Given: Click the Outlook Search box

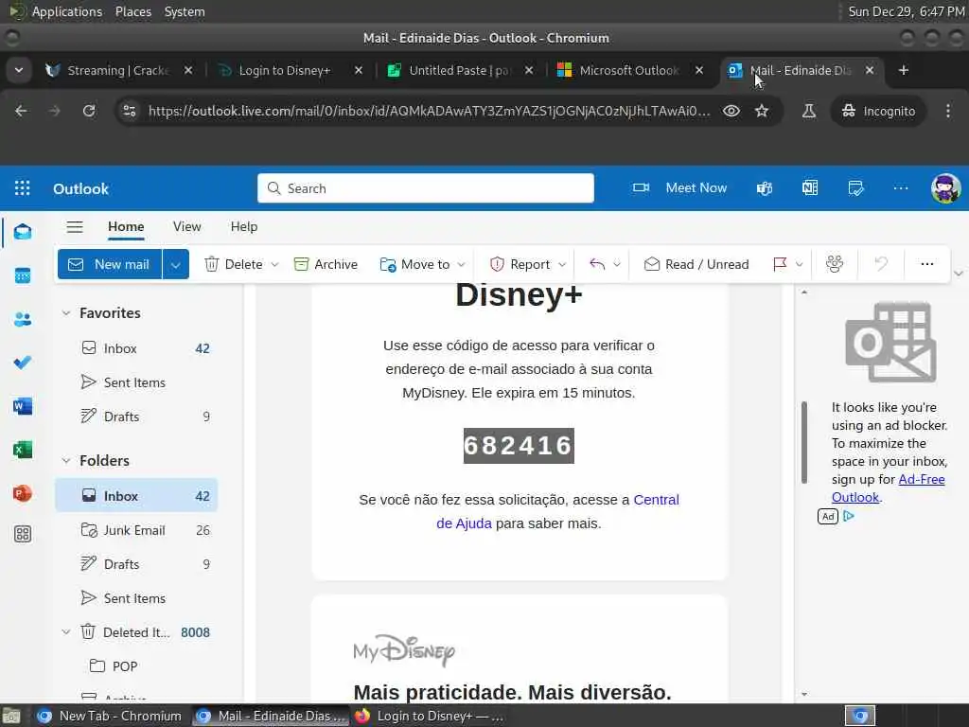Looking at the screenshot, I should 426,188.
